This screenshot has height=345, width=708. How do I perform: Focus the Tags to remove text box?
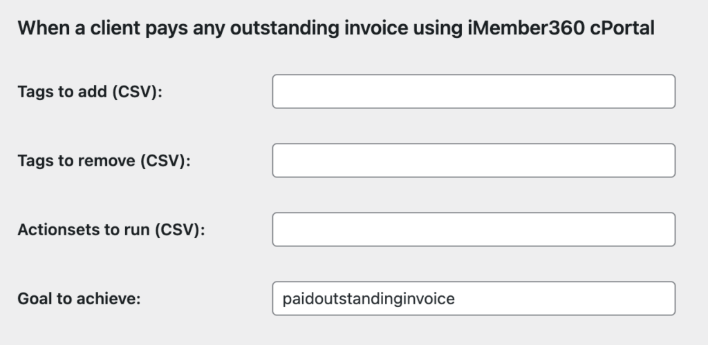[474, 161]
